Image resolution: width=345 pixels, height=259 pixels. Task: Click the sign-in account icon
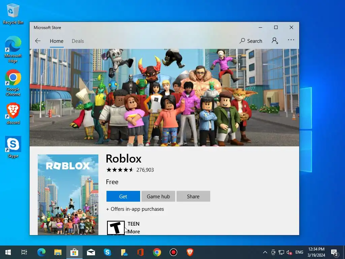[275, 41]
